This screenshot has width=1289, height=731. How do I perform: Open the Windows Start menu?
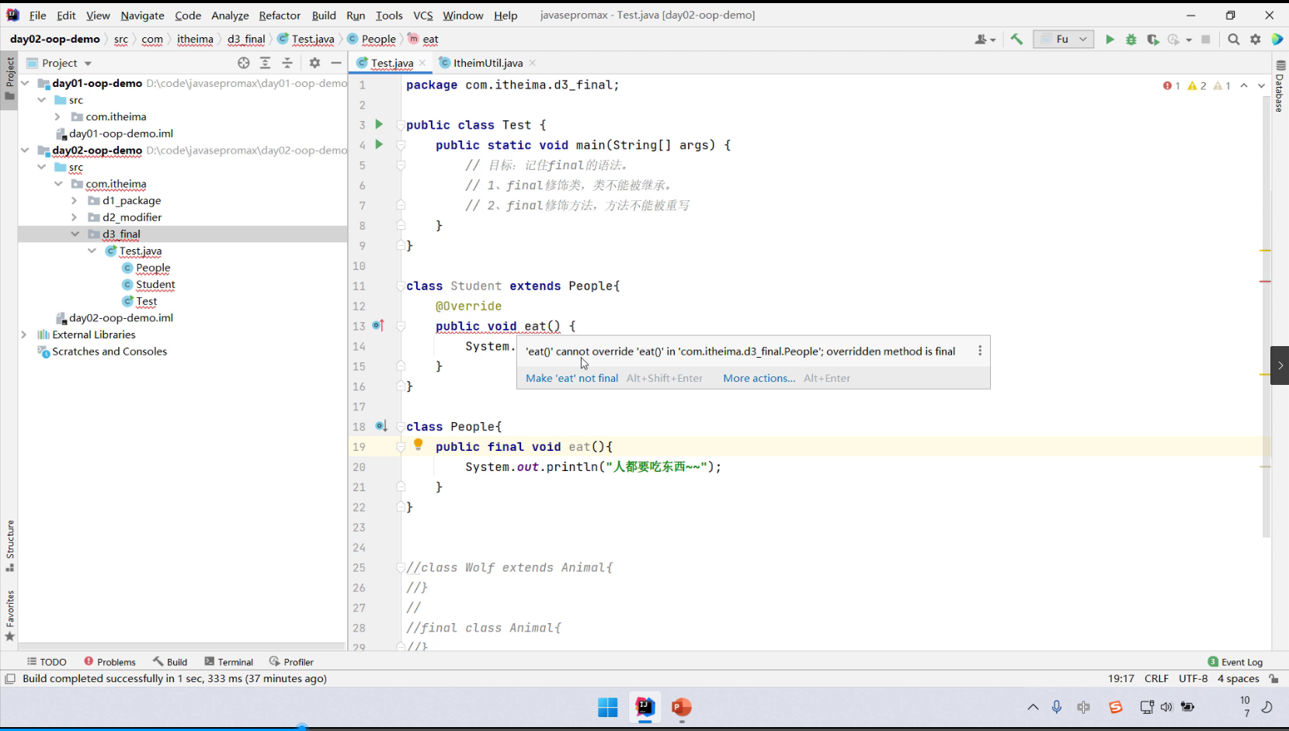point(607,707)
